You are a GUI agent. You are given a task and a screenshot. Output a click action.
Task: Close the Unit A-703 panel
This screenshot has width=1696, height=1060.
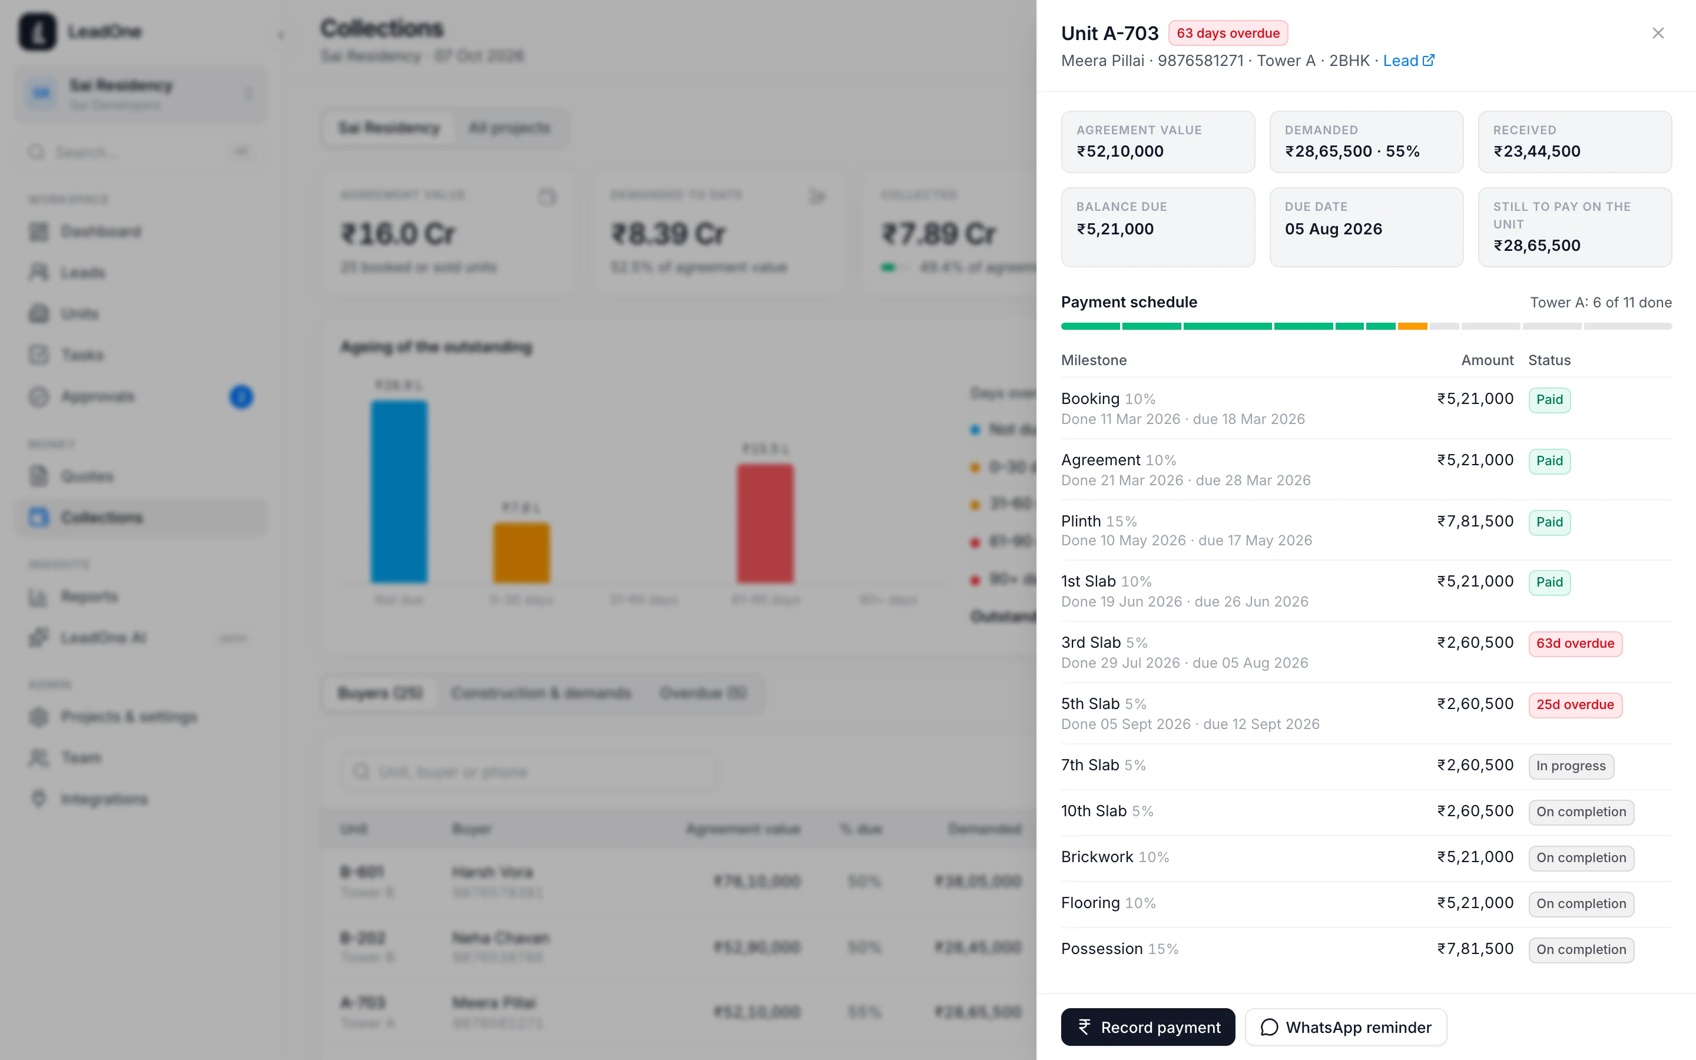(x=1658, y=33)
